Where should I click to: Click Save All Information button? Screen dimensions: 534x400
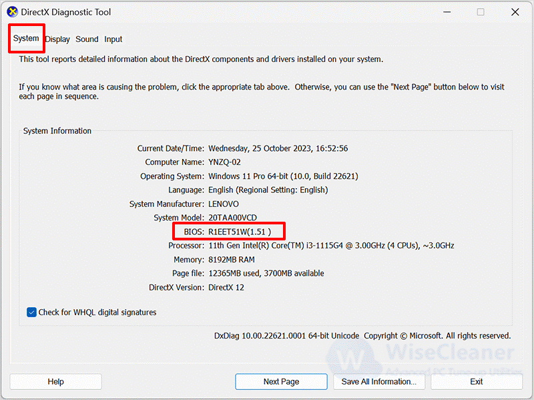coord(379,381)
